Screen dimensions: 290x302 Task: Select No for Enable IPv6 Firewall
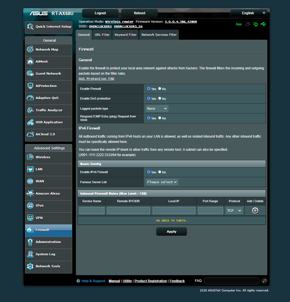[160, 172]
